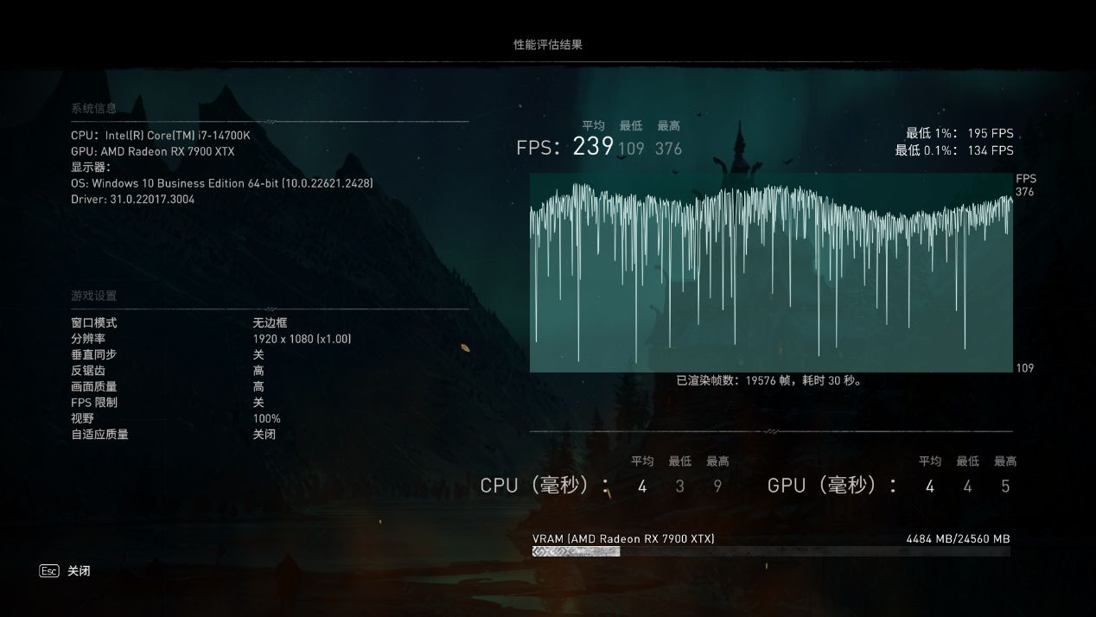Click the 窗口模式 setting label
Screen dimensions: 1096x617
click(93, 323)
